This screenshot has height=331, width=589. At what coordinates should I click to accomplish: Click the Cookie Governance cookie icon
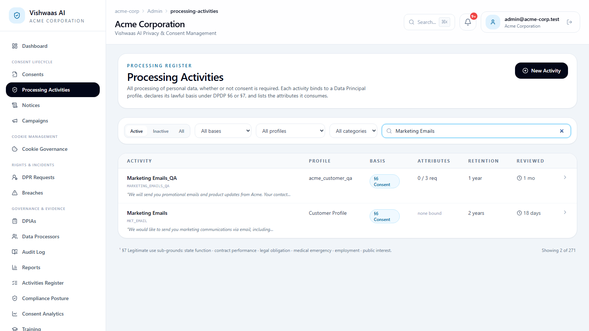[x=15, y=149]
